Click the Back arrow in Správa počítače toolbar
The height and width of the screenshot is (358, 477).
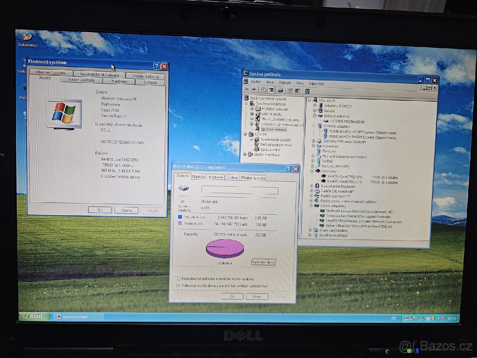coord(247,90)
